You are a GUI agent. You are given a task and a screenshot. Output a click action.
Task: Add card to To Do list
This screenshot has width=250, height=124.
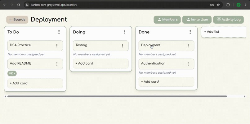point(35,83)
